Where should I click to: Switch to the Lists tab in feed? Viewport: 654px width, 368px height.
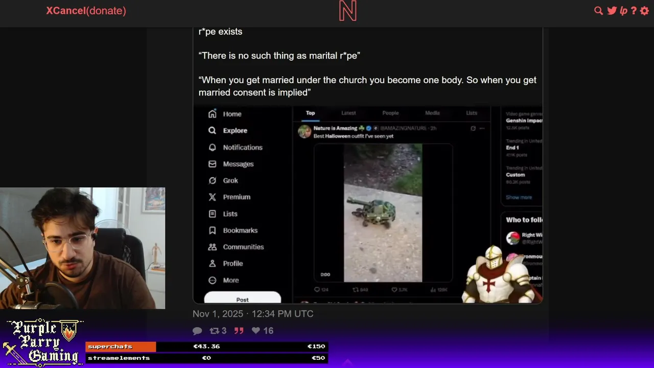click(x=472, y=113)
